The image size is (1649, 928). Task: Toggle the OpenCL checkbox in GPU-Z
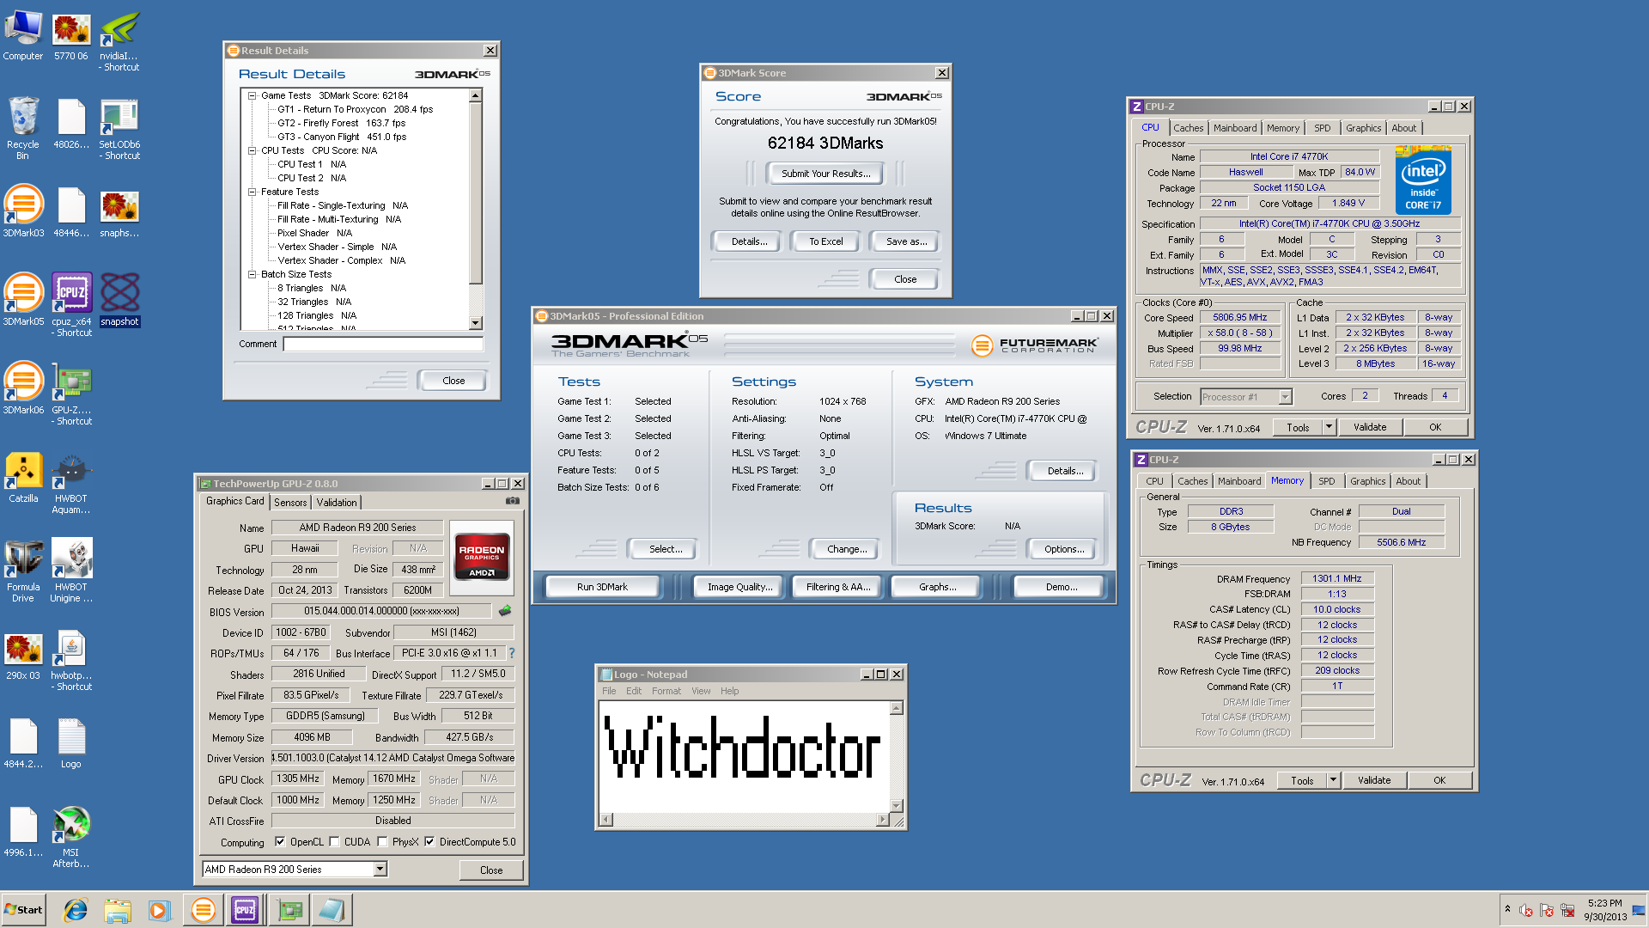click(x=280, y=842)
